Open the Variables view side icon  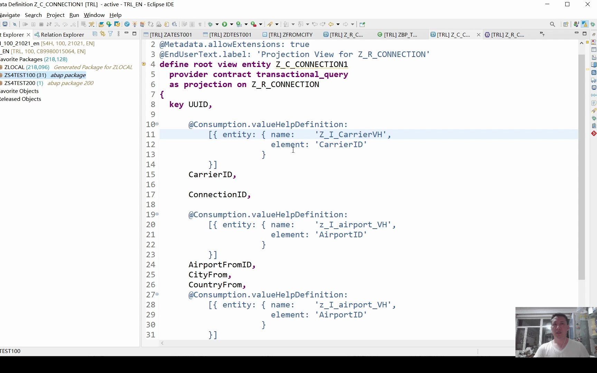click(594, 95)
